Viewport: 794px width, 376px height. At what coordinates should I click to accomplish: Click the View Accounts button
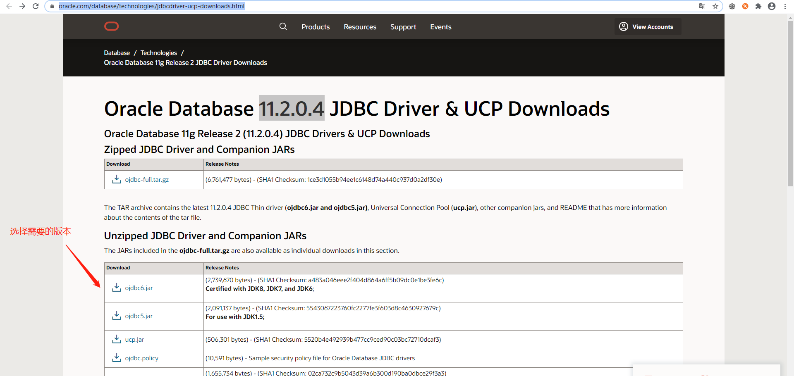tap(648, 26)
